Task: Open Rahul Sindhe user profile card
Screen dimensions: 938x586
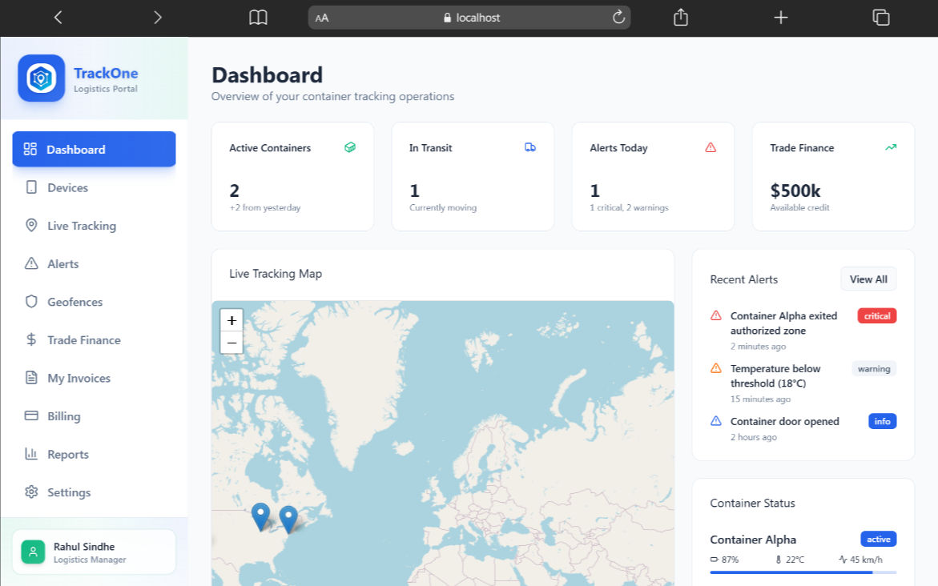Action: click(x=94, y=552)
